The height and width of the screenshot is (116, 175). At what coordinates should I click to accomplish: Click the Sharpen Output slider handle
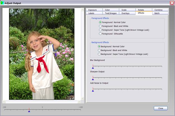click(x=93, y=79)
